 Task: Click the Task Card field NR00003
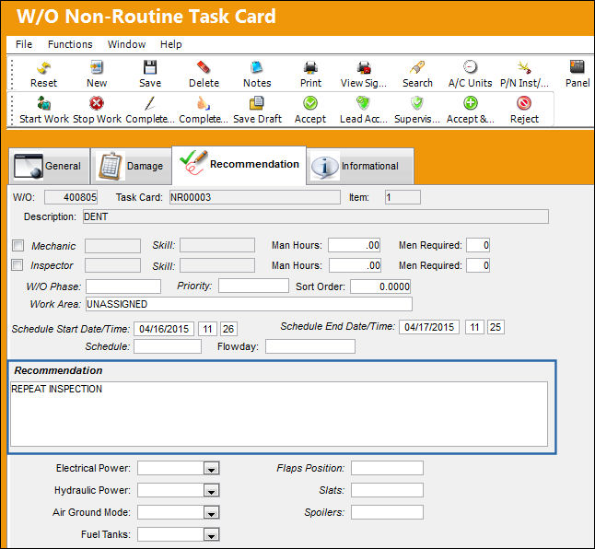pos(254,197)
